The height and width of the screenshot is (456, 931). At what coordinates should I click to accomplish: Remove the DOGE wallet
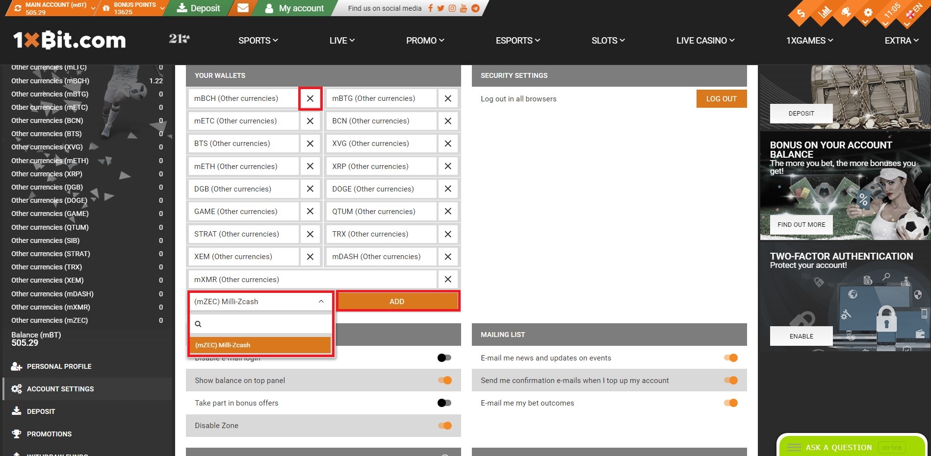[448, 189]
